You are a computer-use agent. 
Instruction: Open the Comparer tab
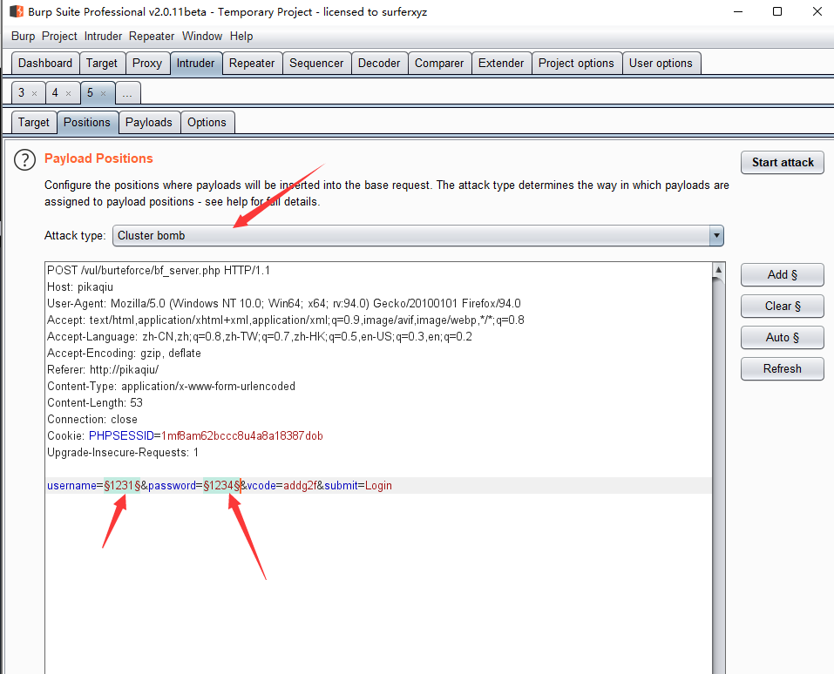[x=439, y=64]
